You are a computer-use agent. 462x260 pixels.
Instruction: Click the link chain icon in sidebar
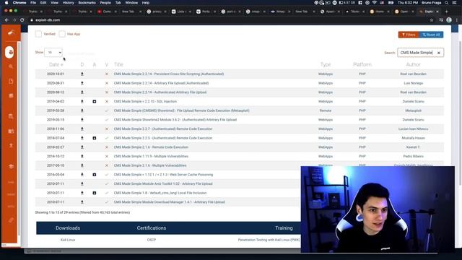(11, 220)
